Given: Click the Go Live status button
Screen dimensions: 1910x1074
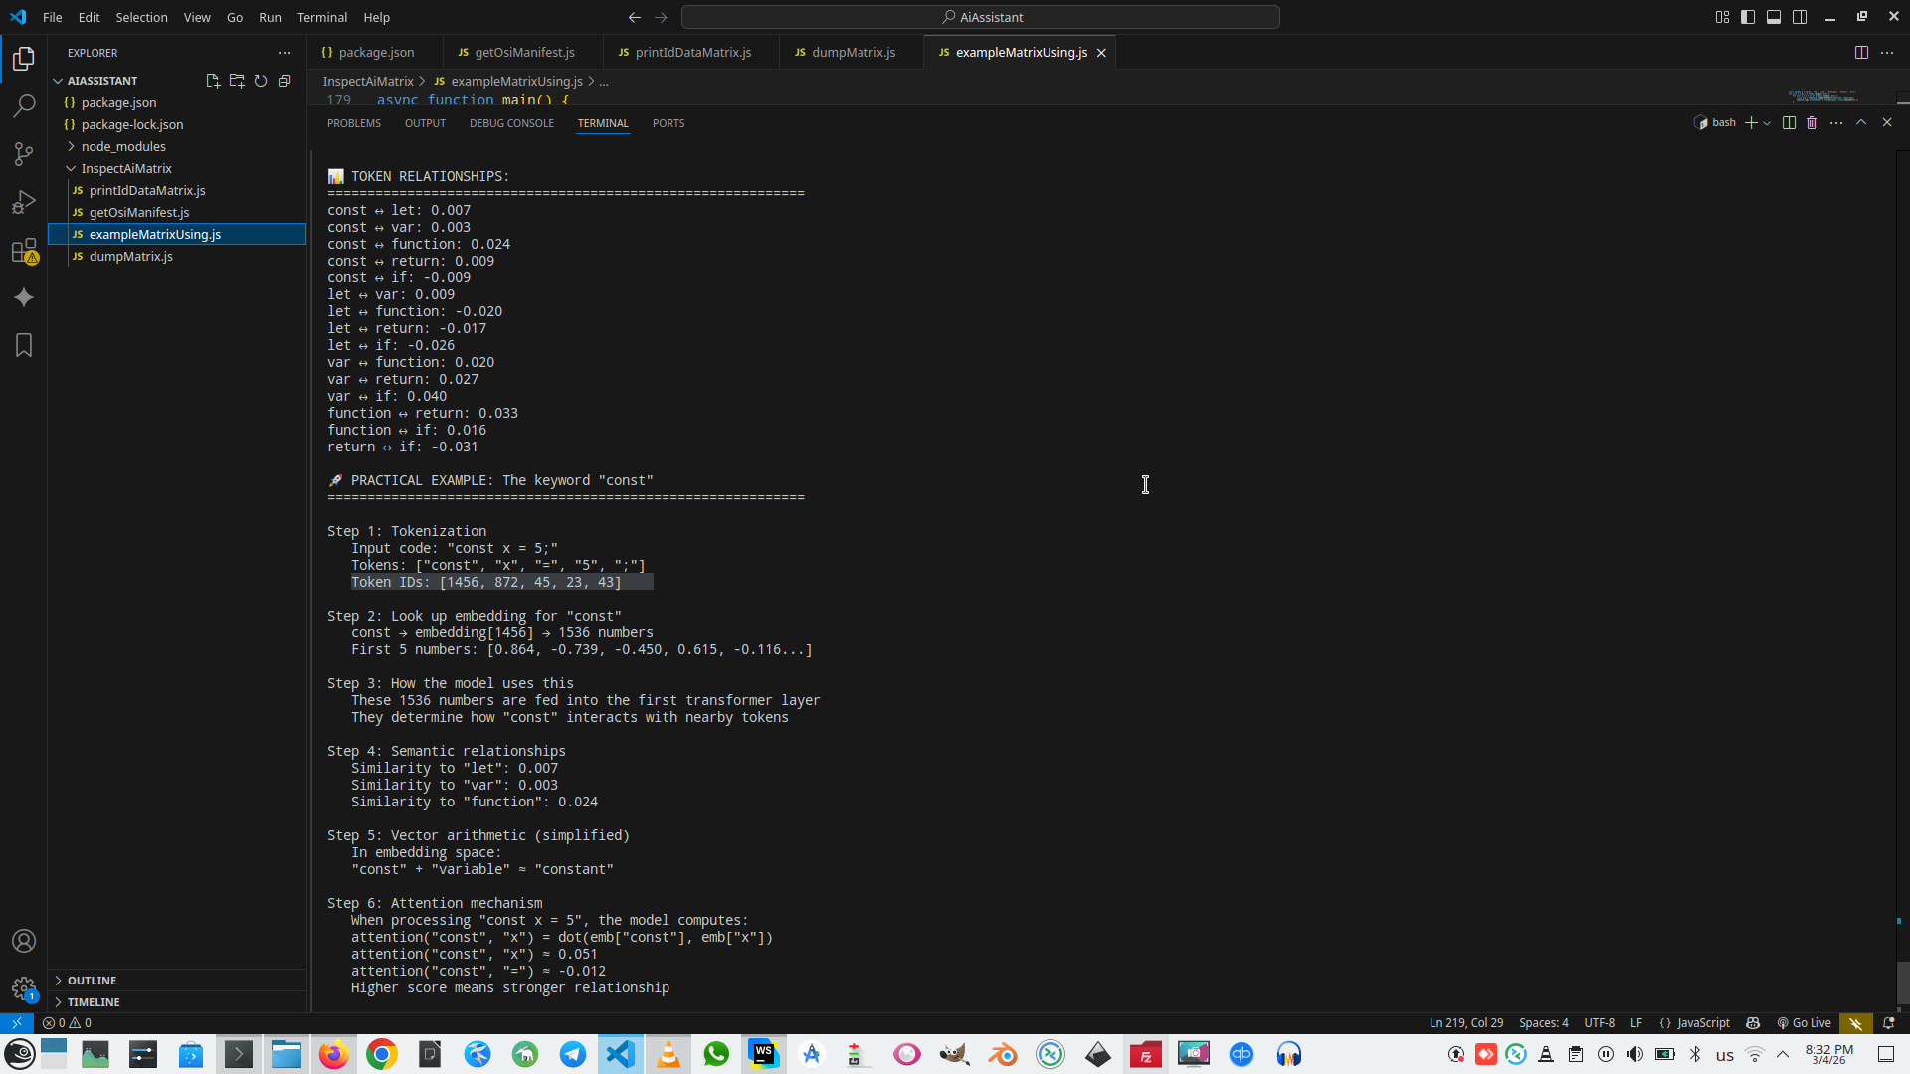Looking at the screenshot, I should point(1805,1023).
